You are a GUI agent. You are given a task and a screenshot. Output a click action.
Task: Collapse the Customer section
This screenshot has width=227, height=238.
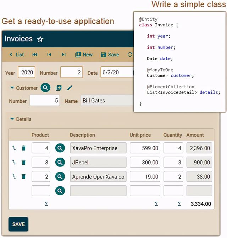coord(12,88)
